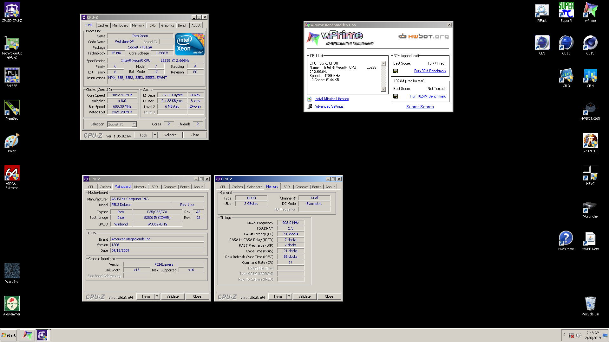This screenshot has height=342, width=609.
Task: Click Run 1024M Benchmark link
Action: [428, 96]
